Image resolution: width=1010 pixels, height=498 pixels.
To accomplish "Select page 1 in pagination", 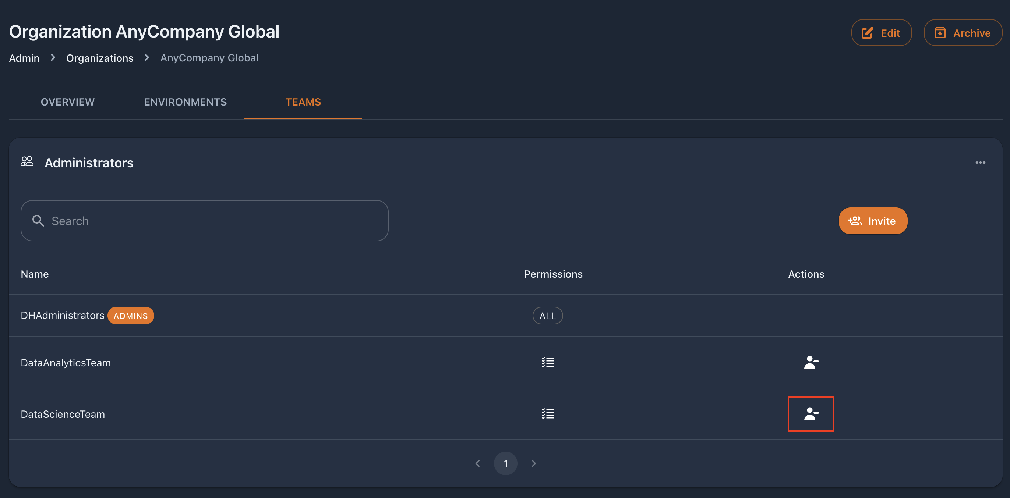I will point(505,463).
